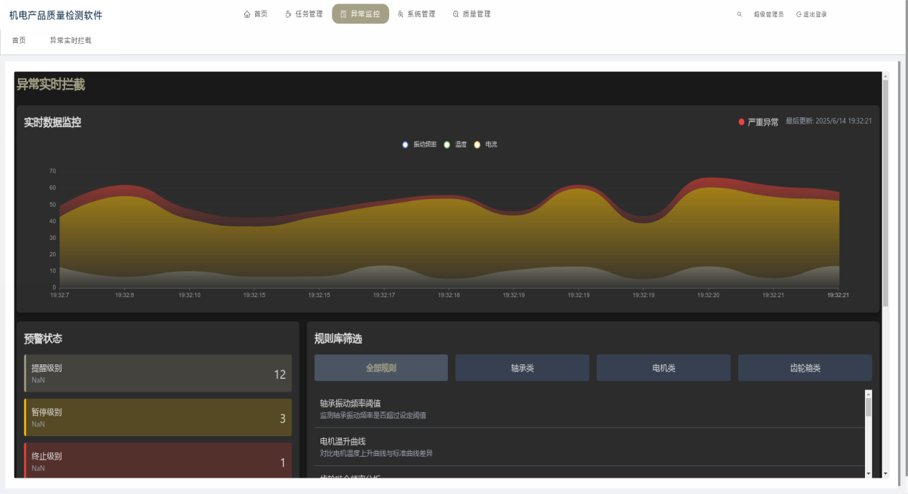908x494 pixels.
Task: Select the 异常实时拦截 breadcrumb tab
Action: coord(70,40)
